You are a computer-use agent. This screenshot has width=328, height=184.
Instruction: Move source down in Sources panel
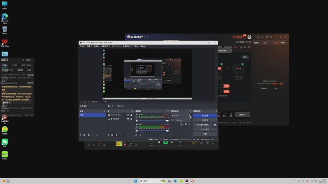[x=125, y=135]
